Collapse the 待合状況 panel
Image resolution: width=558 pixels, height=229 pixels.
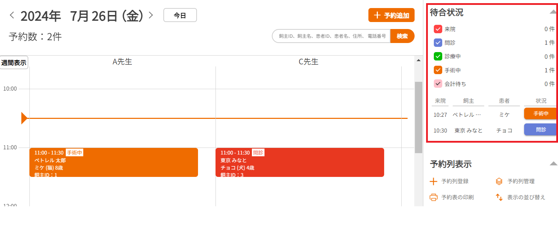tap(553, 12)
